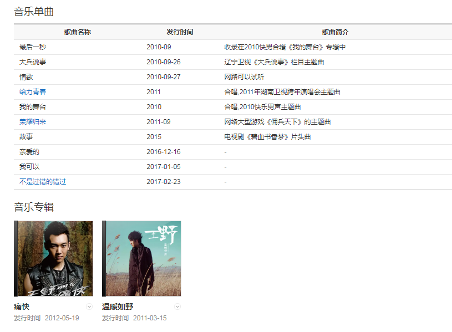Select the 大兵说事 song name
This screenshot has width=452, height=332.
[x=33, y=62]
